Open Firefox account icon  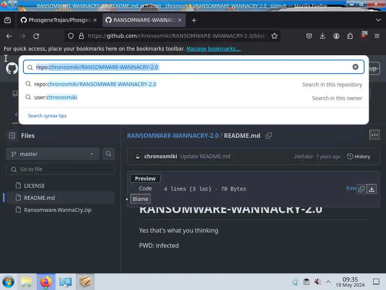point(336,36)
